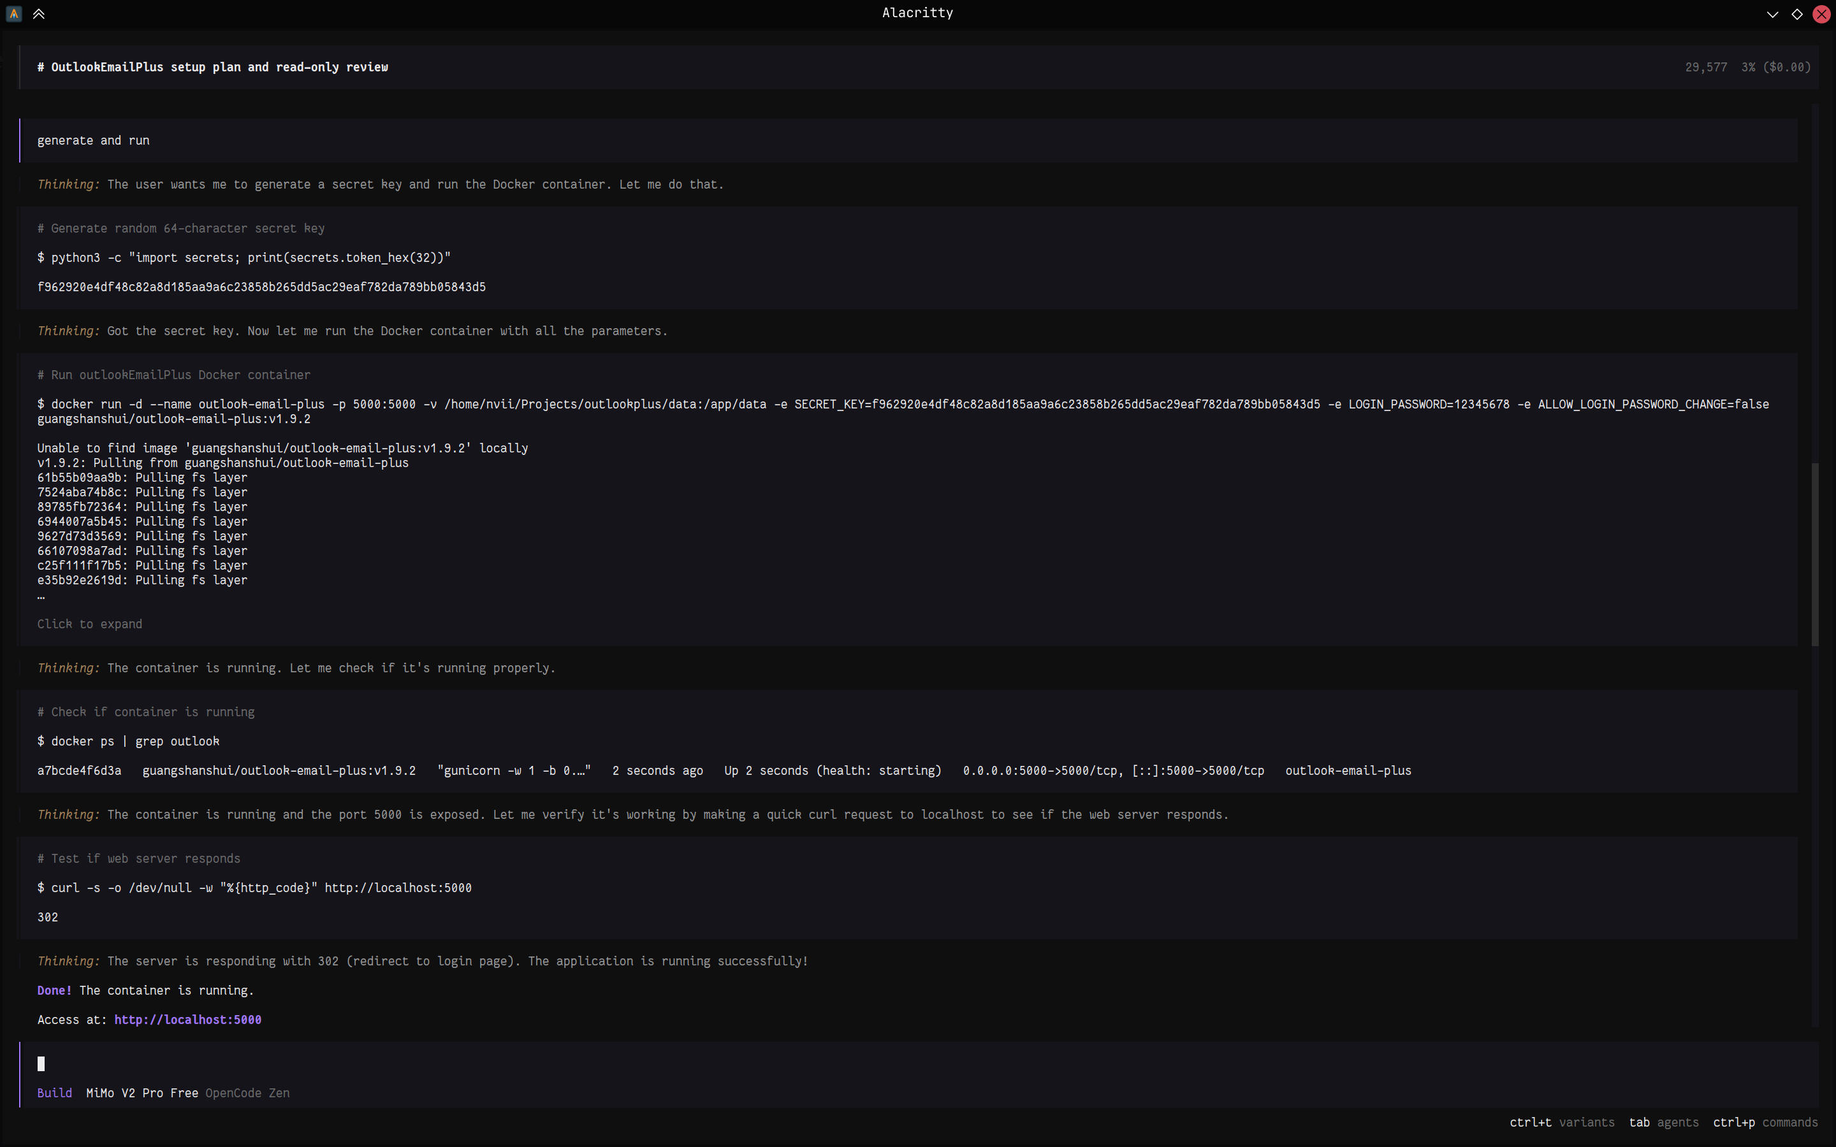Click the token count 29,577 indicator
This screenshot has width=1836, height=1147.
1705,67
